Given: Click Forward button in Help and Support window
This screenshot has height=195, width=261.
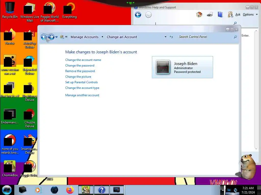Looking at the screenshot, I should [148, 15].
